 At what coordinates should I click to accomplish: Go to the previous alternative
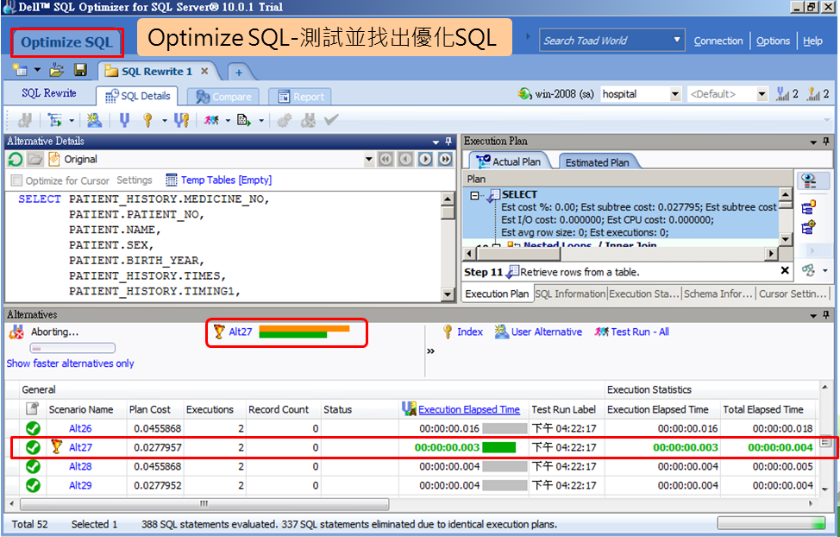pos(405,160)
